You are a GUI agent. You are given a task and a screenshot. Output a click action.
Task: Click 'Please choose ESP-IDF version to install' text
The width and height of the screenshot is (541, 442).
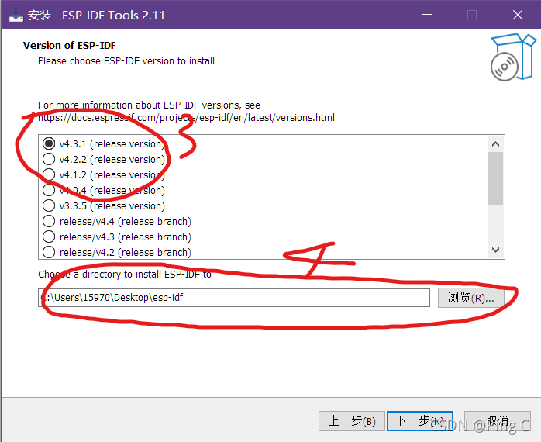point(126,61)
